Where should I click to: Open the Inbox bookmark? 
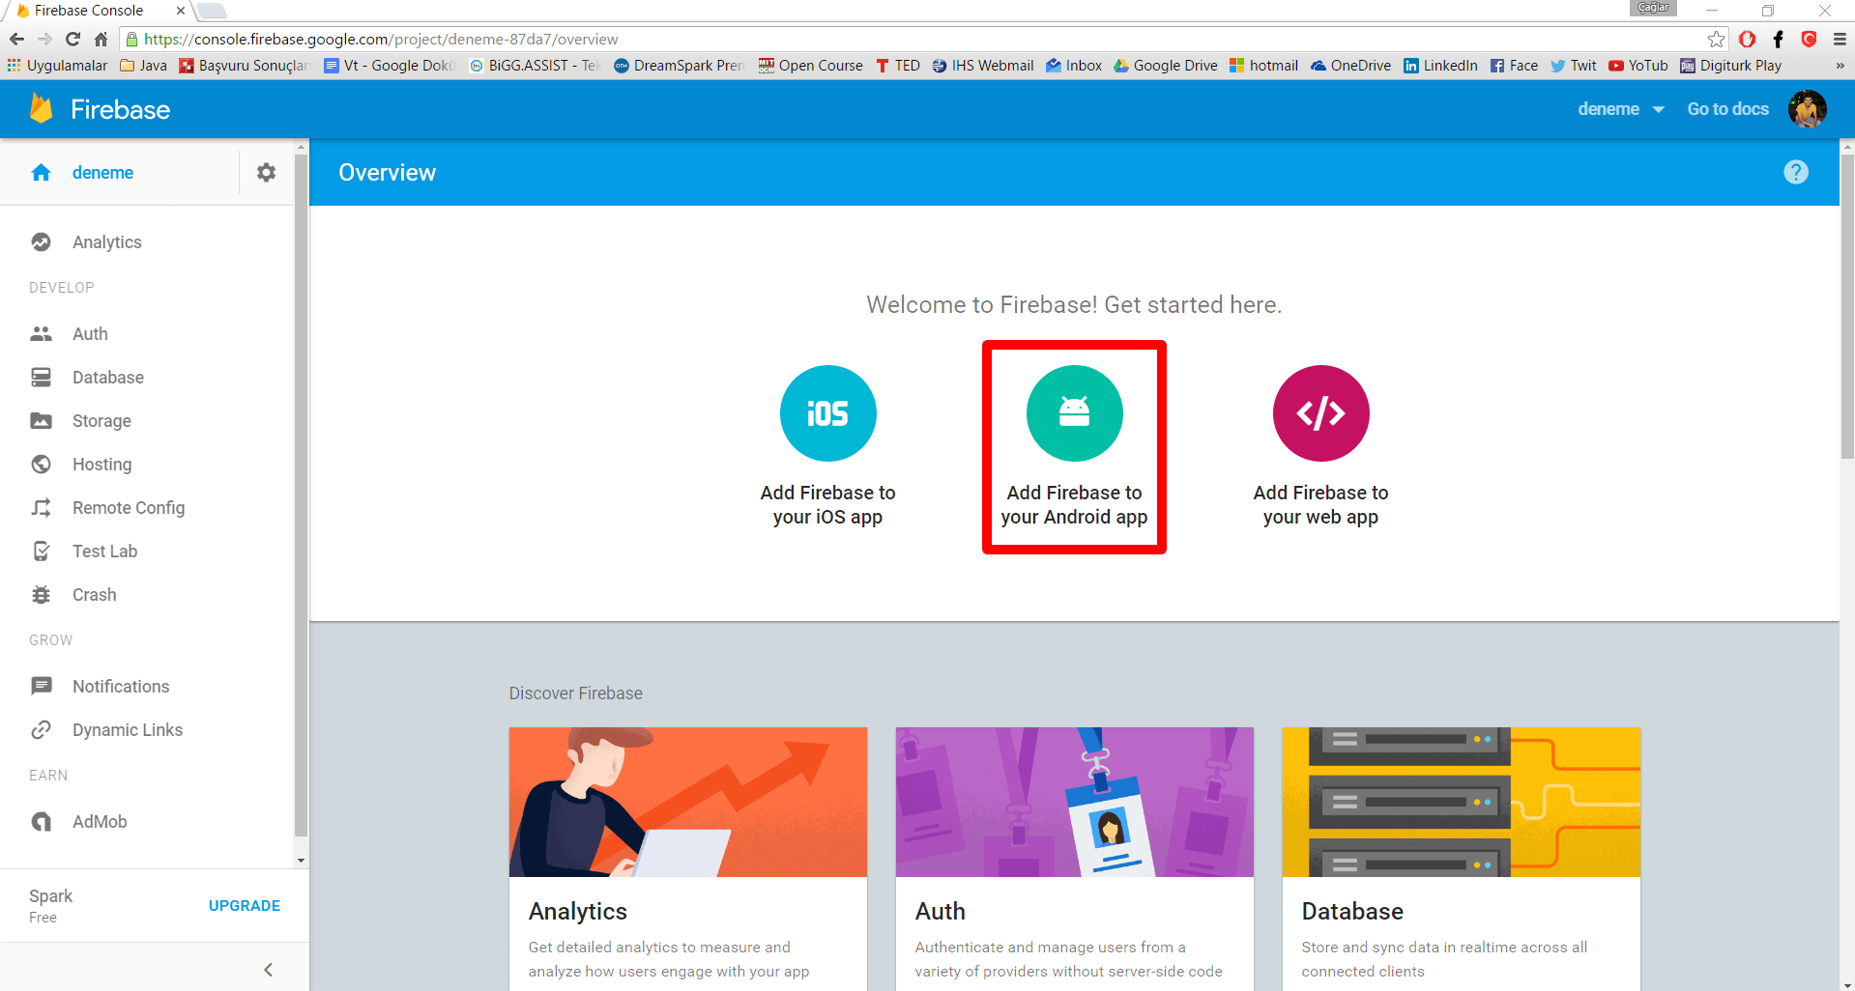point(1074,66)
